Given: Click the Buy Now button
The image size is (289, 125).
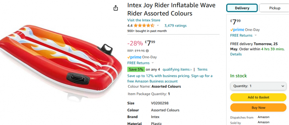Looking at the screenshot, I should [x=258, y=108].
